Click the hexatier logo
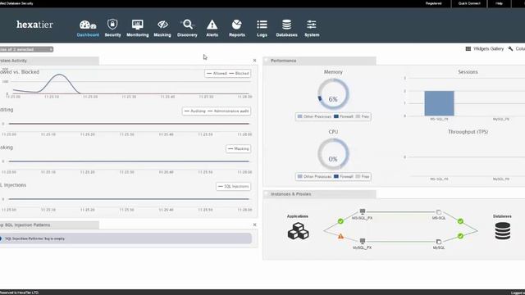The image size is (525, 295). coord(34,25)
